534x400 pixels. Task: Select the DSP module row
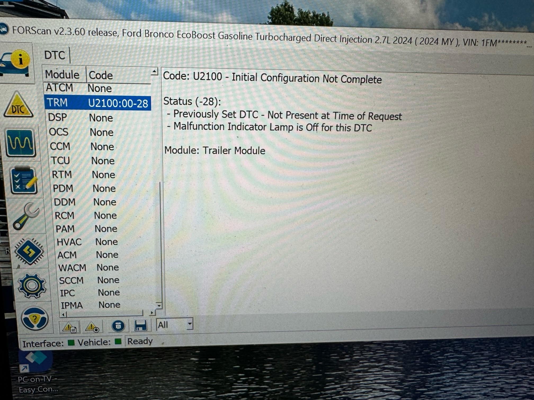pos(99,117)
